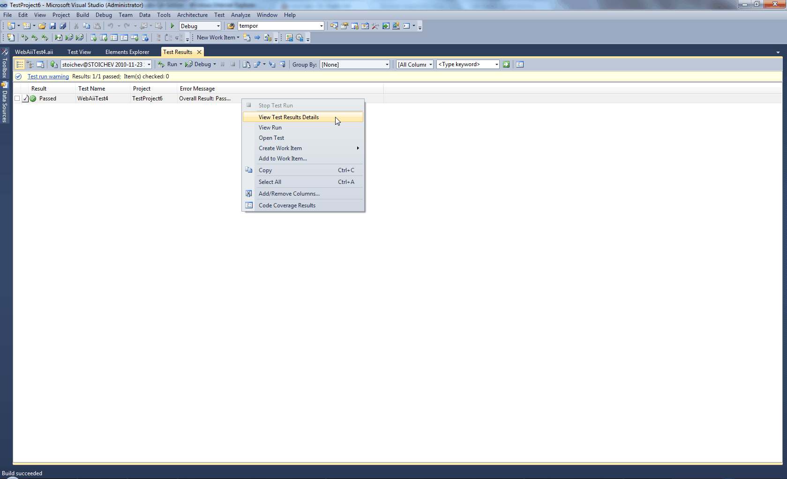Open the Analyze menu in the menu bar
The width and height of the screenshot is (787, 479).
[x=240, y=15]
